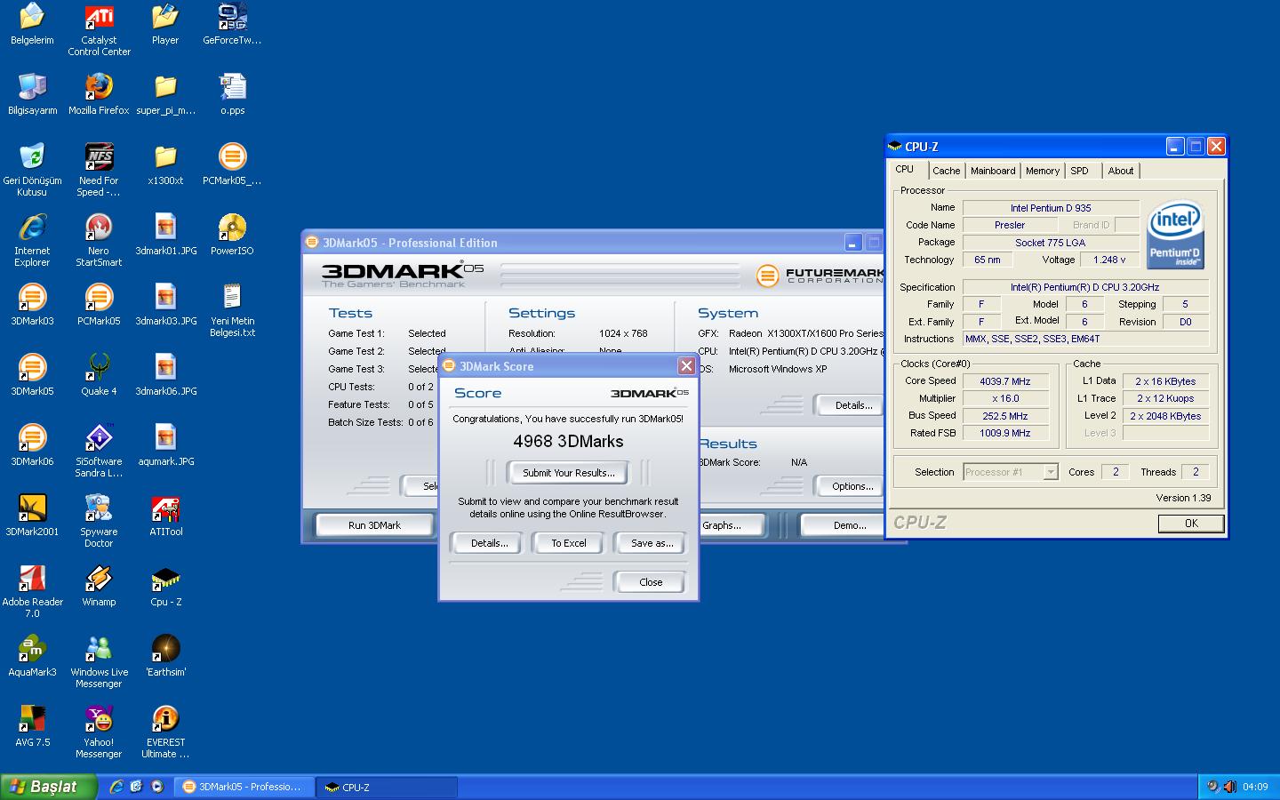Screen dimensions: 1280x800
Task: Open the Processor #1 selection dropdown
Action: [x=1011, y=472]
